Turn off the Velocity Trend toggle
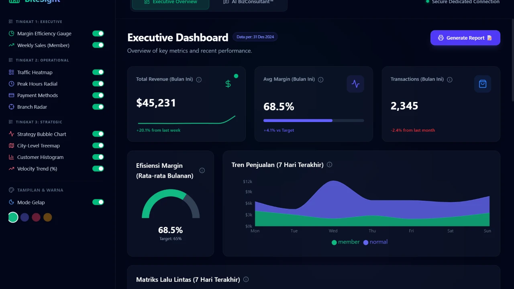This screenshot has height=289, width=514. point(98,169)
